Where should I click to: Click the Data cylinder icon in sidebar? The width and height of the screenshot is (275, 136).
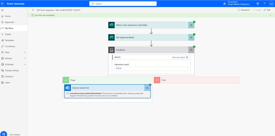2,52
